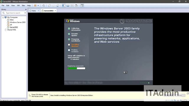Click the VMware Workstation title bar icon
The image size is (189, 106).
(x=1, y=1)
